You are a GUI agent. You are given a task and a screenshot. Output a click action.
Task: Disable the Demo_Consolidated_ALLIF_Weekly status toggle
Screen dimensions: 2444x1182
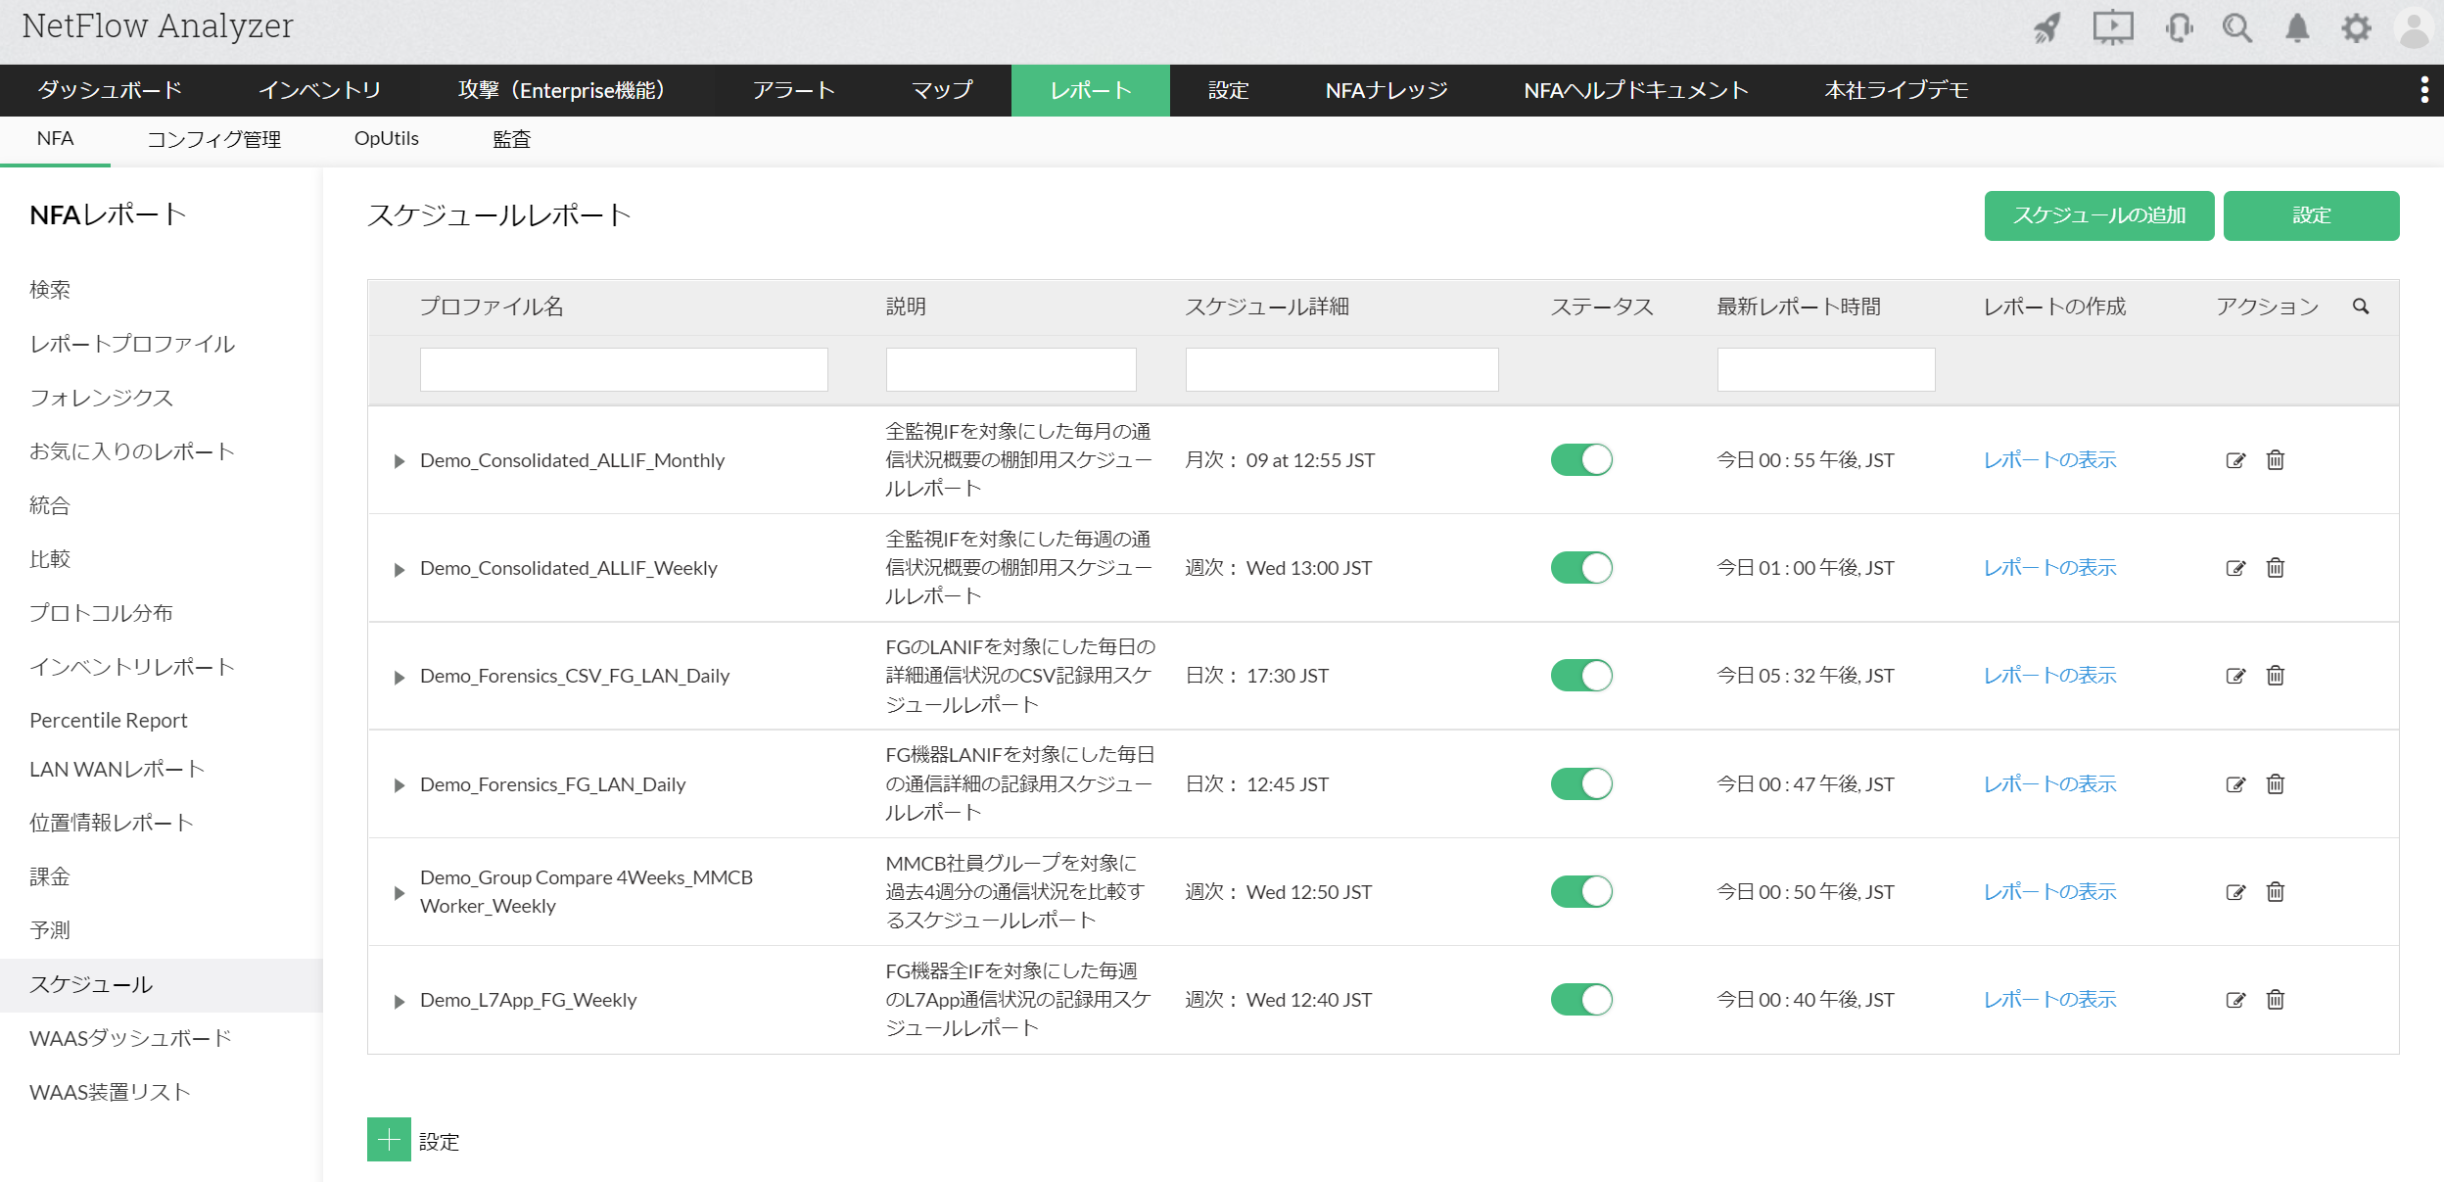tap(1581, 568)
